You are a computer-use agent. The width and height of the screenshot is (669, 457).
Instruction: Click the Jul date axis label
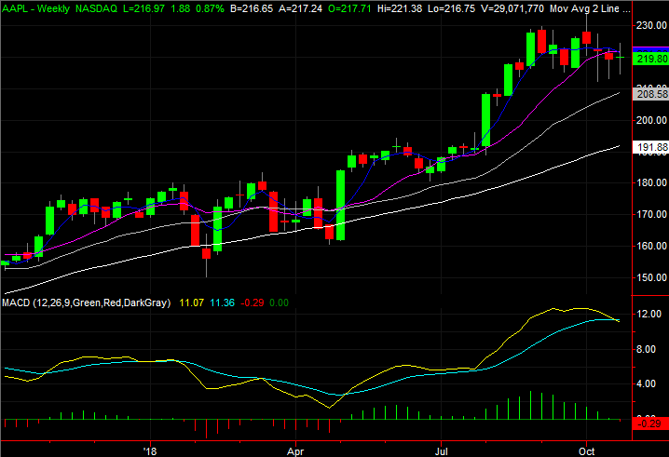tap(441, 451)
